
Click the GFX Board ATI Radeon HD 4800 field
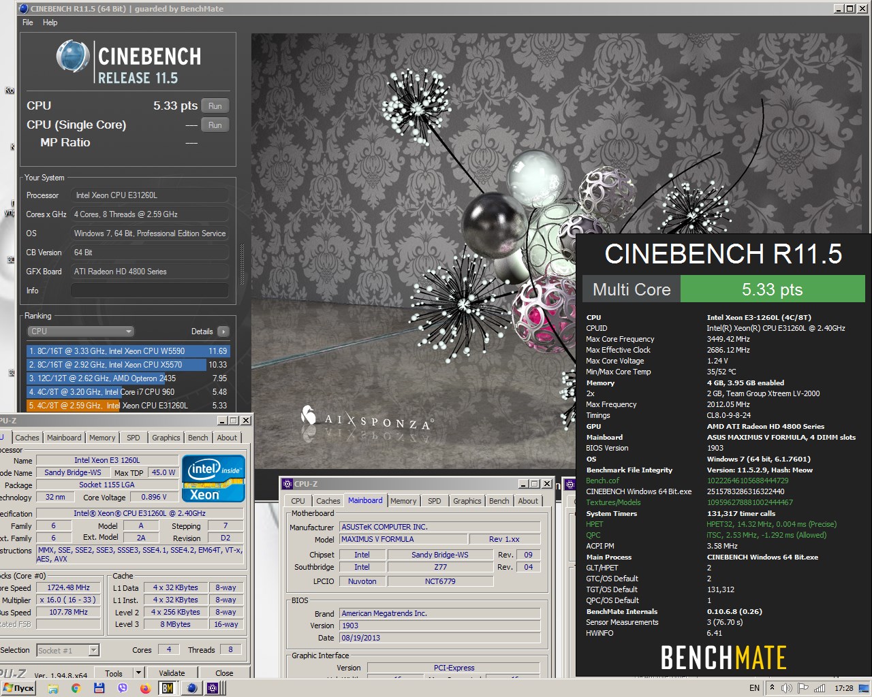pyautogui.click(x=150, y=272)
